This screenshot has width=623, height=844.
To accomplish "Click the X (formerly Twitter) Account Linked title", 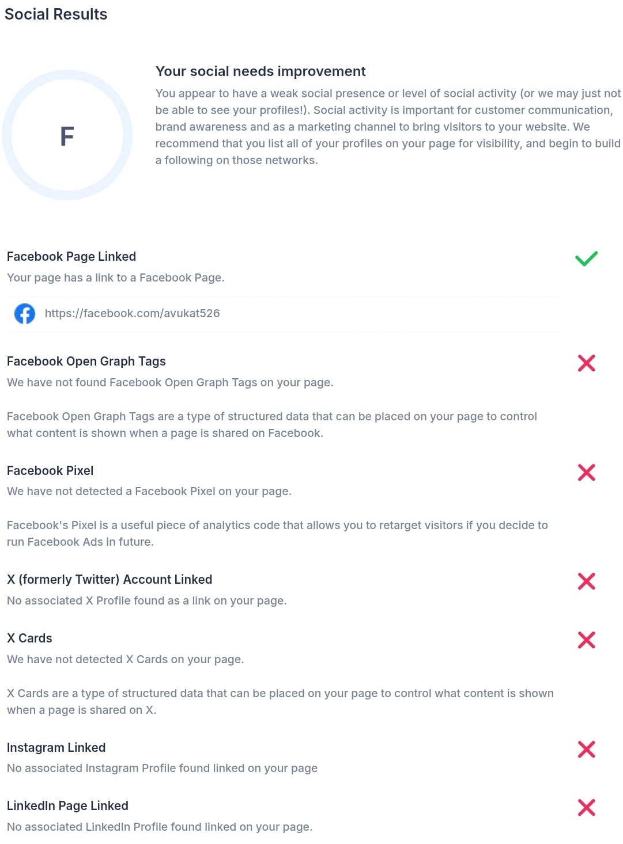I will 110,580.
